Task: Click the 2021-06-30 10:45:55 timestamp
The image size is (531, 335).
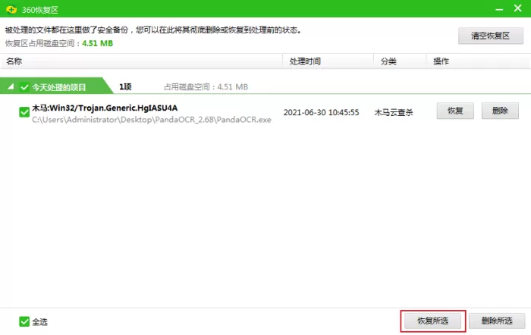Action: (x=321, y=112)
